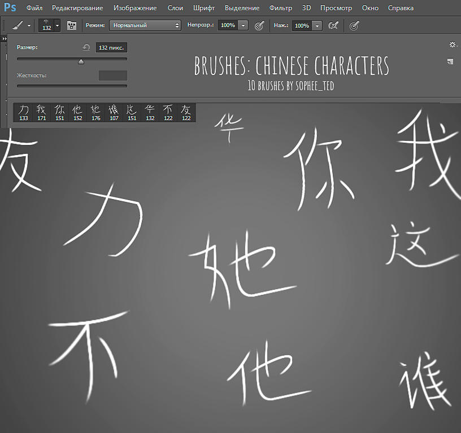
Task: Select the 你 brush preset sized 151
Action: click(60, 113)
